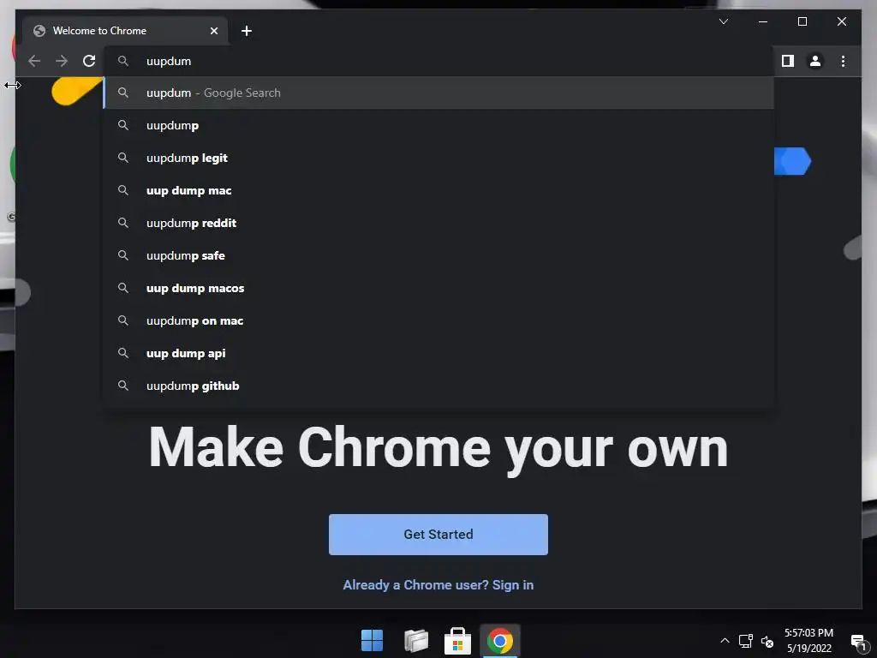
Task: Open the Windows Start menu
Action: (x=372, y=641)
